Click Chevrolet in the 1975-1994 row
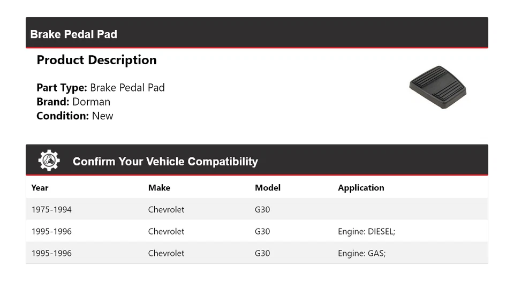The image size is (514, 281). pyautogui.click(x=166, y=210)
